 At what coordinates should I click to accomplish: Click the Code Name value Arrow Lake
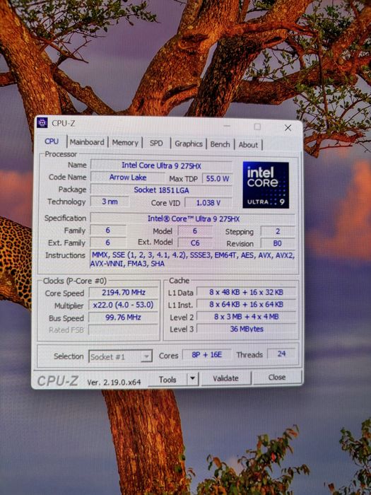(128, 177)
